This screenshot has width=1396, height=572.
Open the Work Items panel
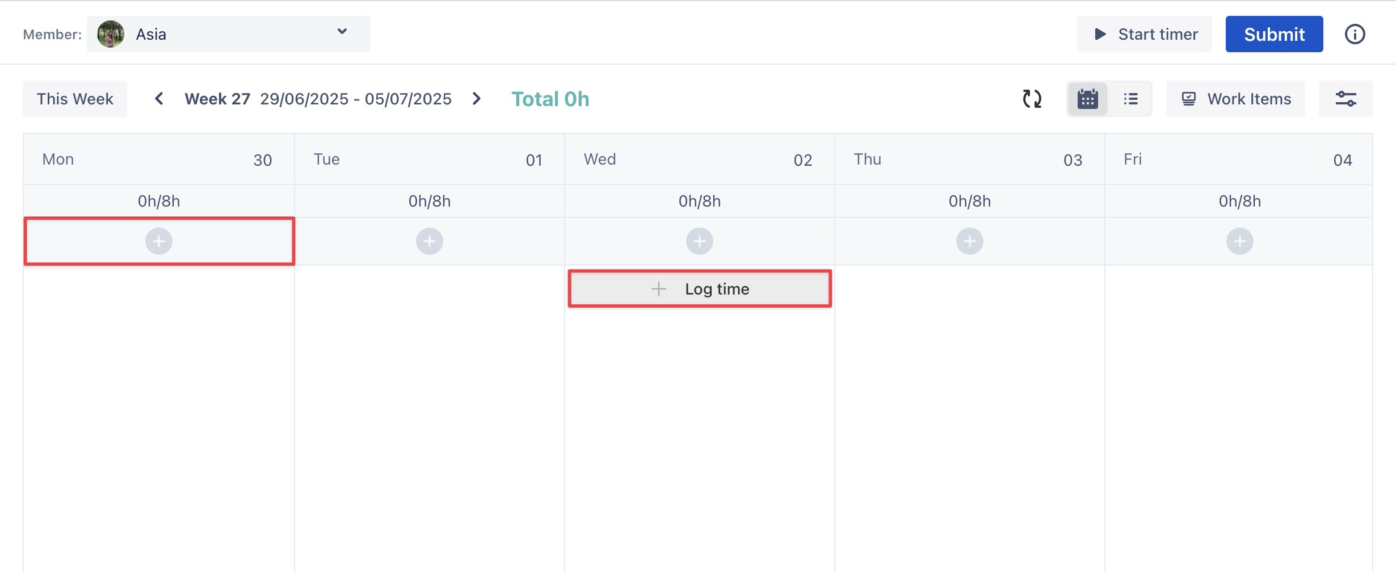(1235, 99)
